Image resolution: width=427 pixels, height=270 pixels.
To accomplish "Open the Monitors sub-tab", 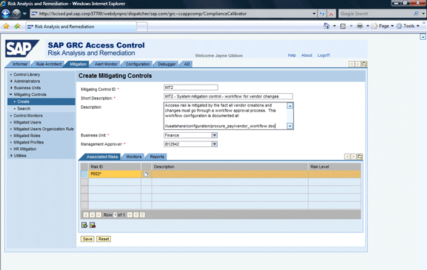I will [x=134, y=157].
